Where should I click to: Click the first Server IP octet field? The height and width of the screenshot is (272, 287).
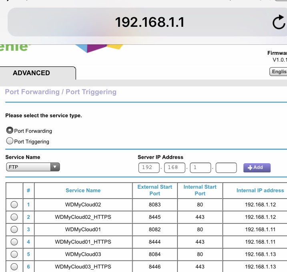[149, 168]
